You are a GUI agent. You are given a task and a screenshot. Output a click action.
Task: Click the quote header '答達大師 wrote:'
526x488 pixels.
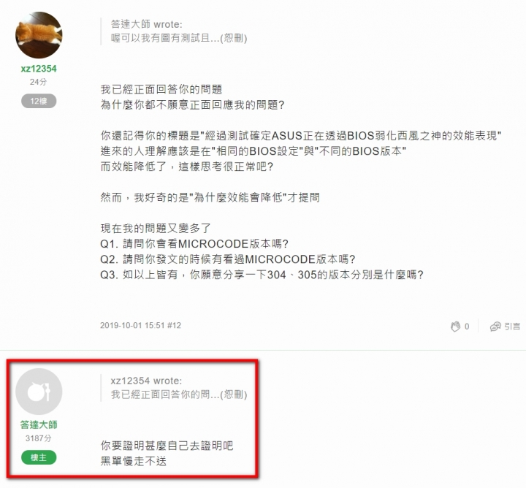147,24
